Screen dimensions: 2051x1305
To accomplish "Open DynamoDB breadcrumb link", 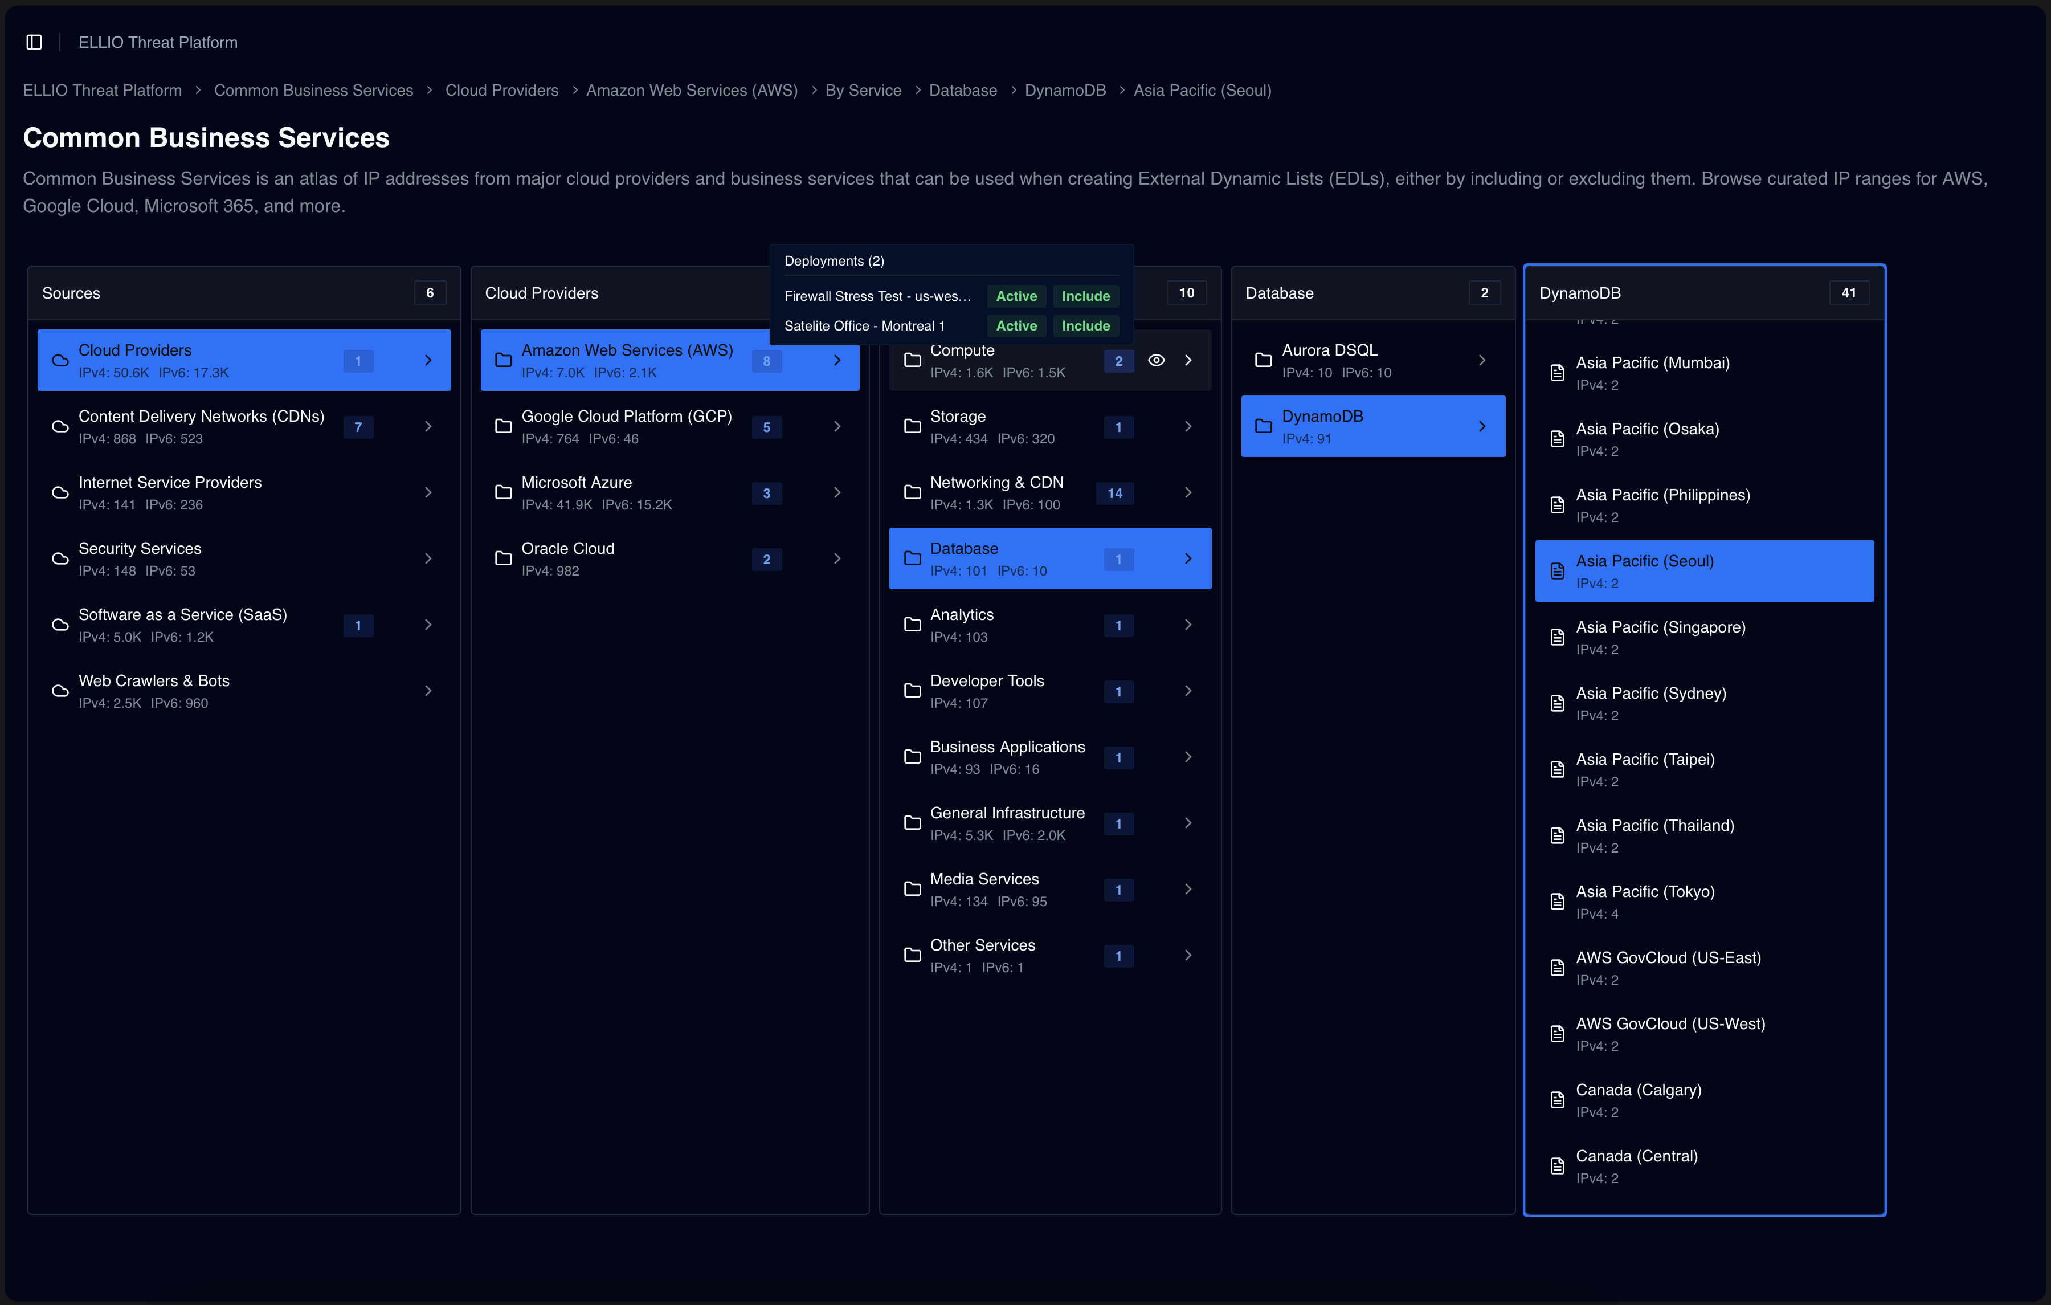I will coord(1065,90).
